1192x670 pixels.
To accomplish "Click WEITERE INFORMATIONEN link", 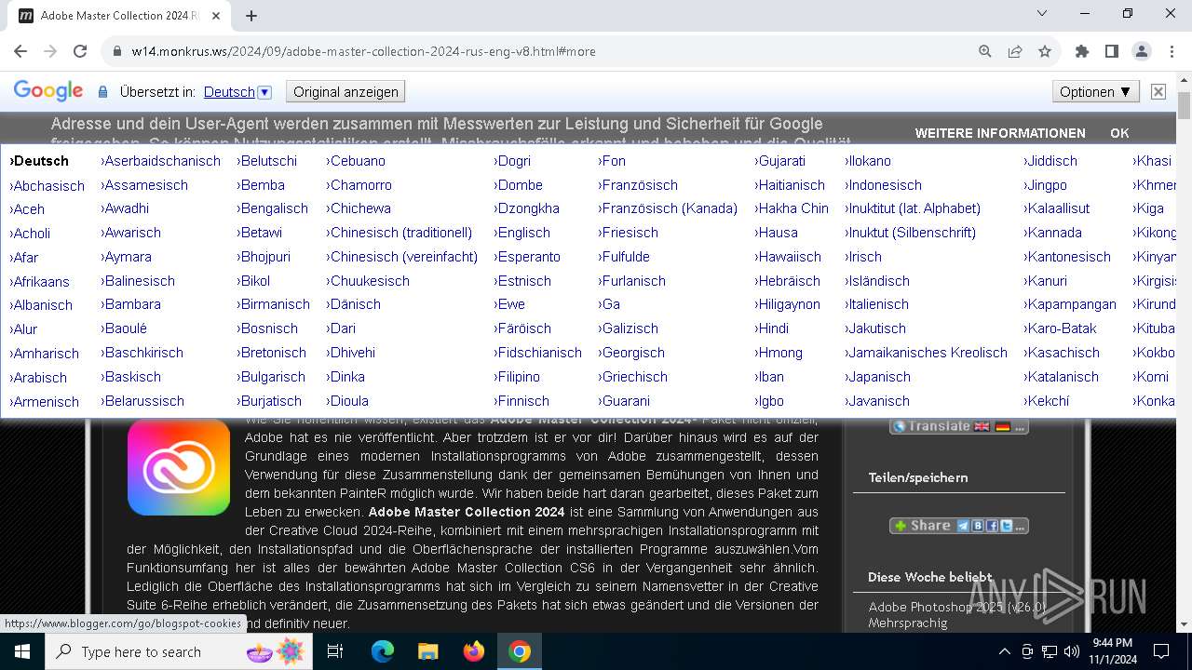I will coord(1000,133).
